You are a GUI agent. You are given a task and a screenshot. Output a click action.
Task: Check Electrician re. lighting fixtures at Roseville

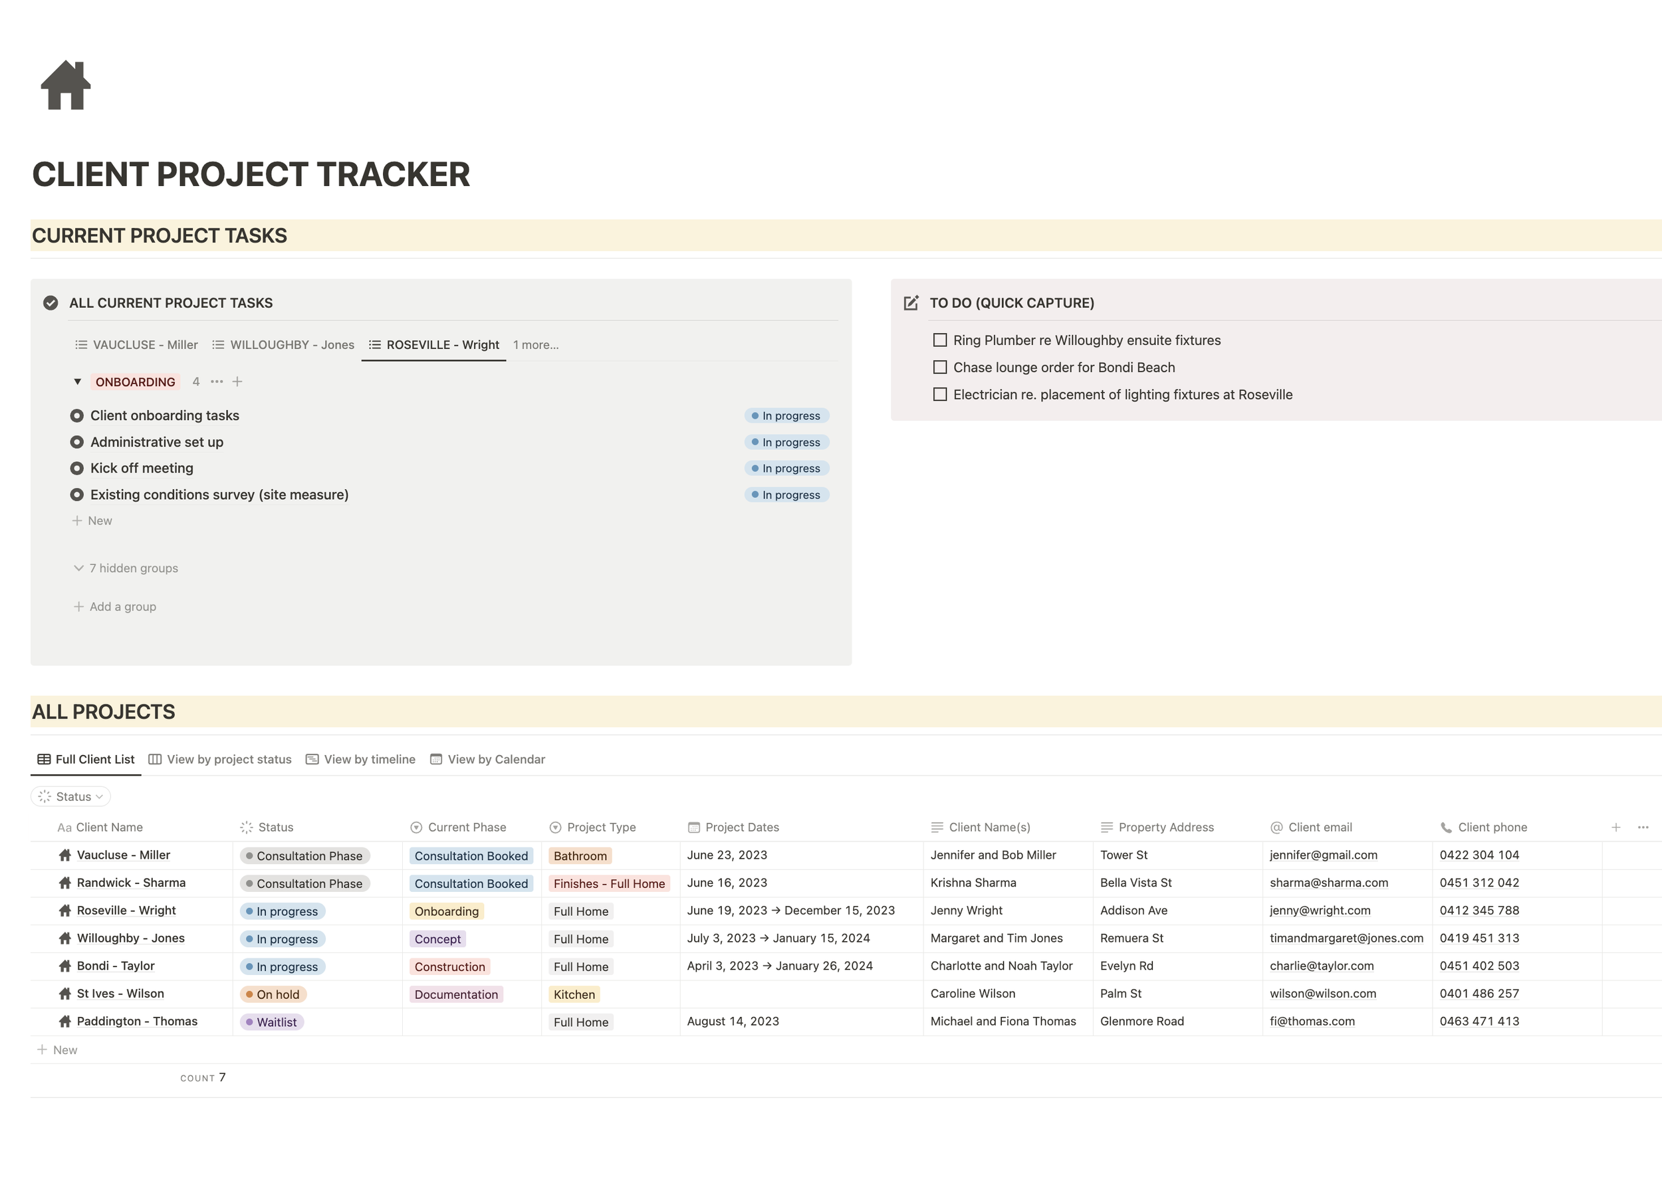[939, 394]
